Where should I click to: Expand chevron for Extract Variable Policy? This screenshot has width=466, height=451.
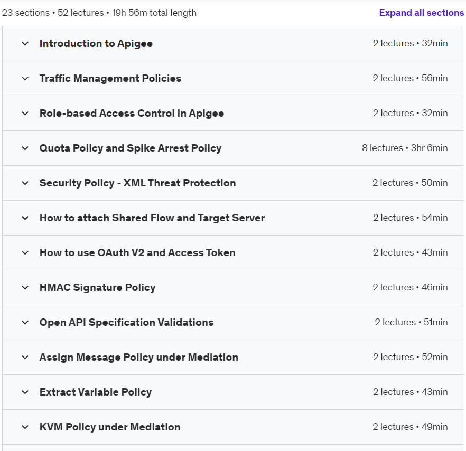[x=25, y=392]
